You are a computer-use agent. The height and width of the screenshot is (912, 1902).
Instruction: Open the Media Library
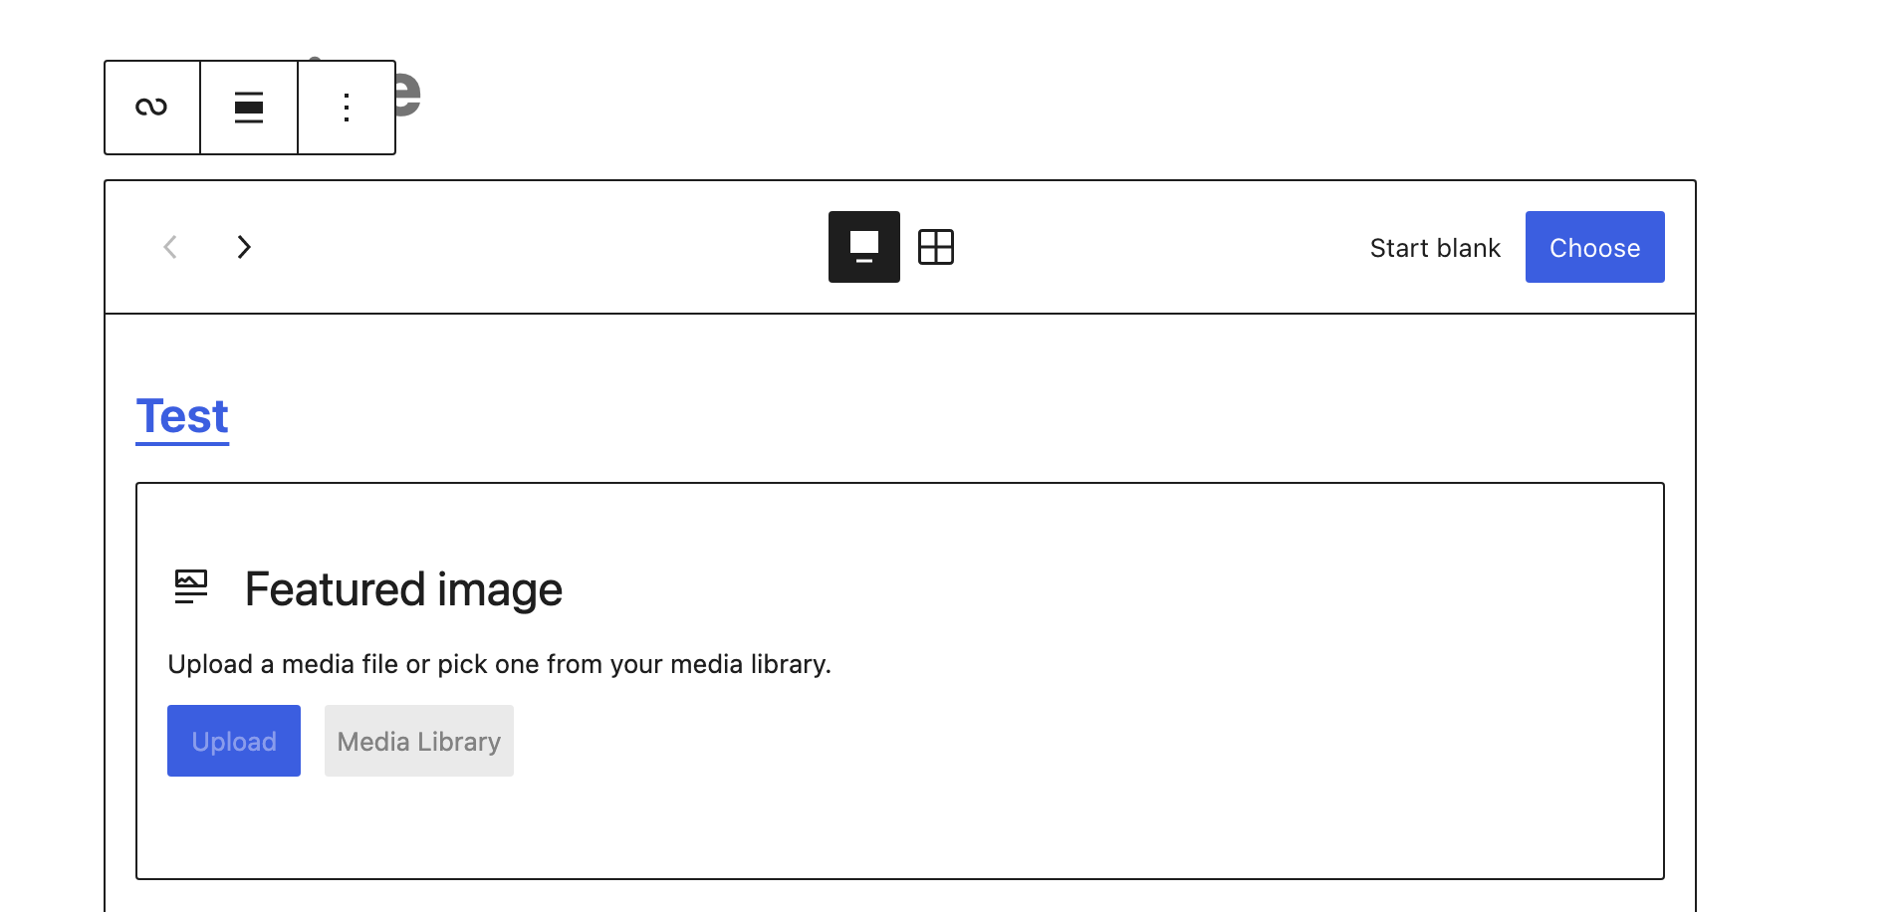(419, 741)
